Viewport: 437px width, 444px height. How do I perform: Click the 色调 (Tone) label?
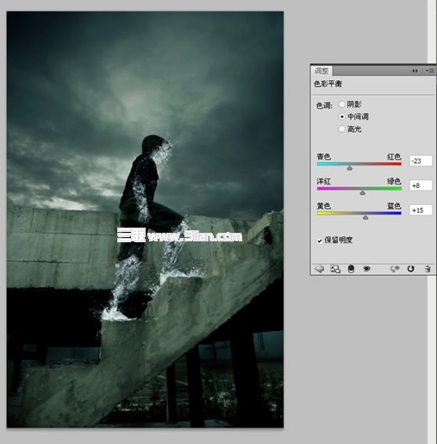(x=324, y=106)
